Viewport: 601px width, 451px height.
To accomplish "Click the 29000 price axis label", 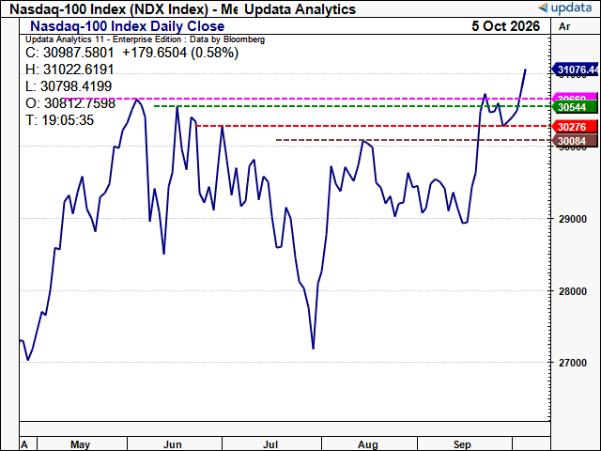I will point(573,219).
